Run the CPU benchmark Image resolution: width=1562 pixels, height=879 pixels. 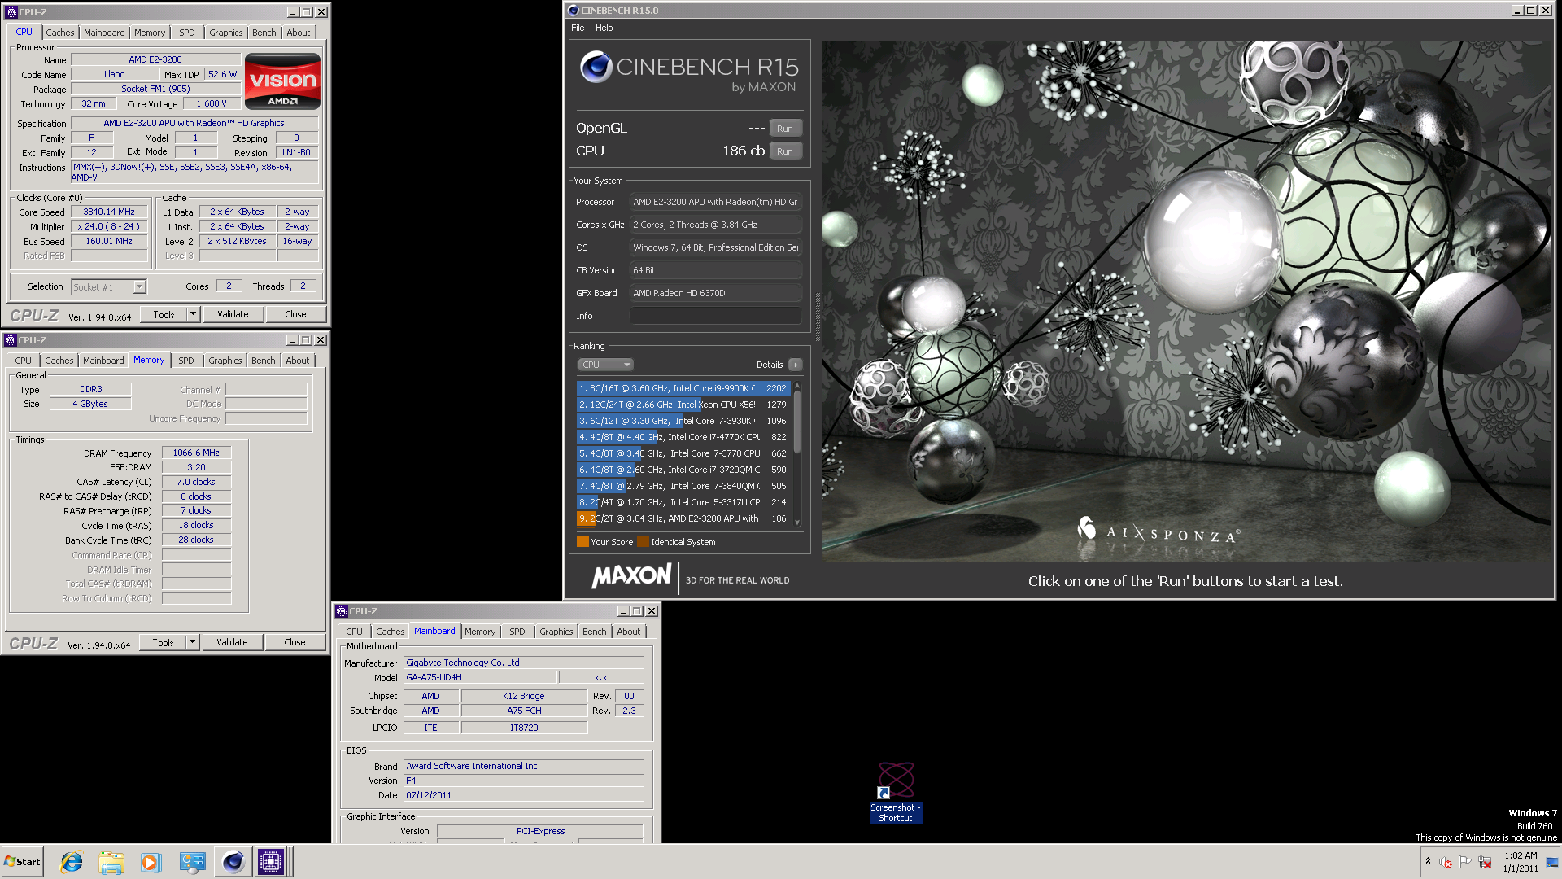[x=785, y=151]
